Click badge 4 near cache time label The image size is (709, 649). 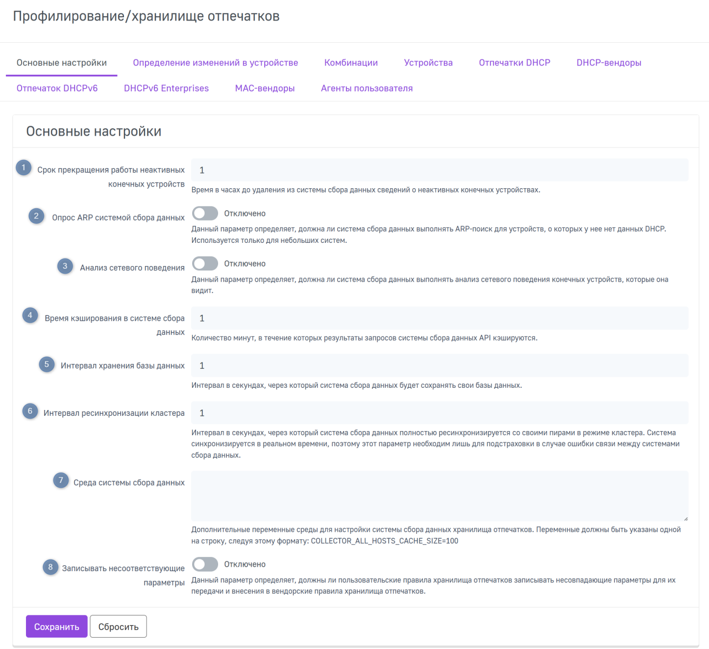pos(30,315)
